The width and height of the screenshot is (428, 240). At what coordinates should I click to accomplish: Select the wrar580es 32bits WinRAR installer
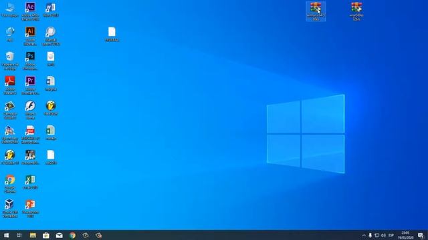(356, 11)
